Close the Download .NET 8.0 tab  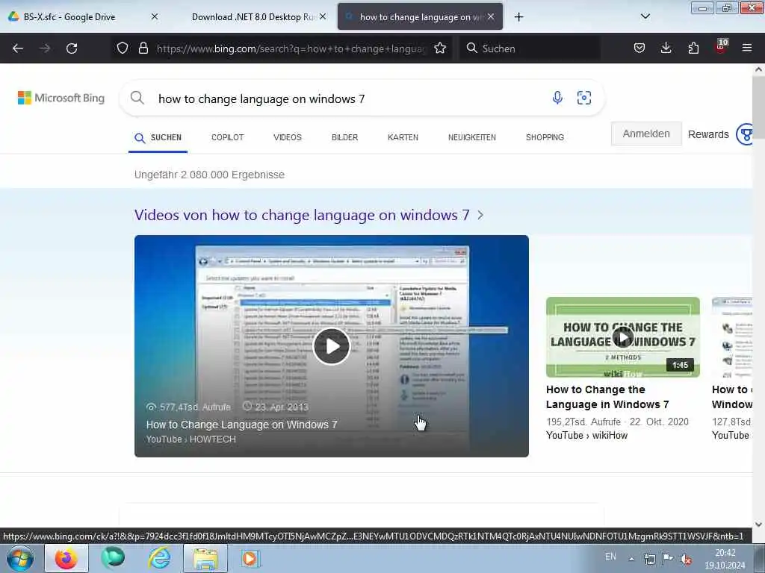[x=323, y=16]
